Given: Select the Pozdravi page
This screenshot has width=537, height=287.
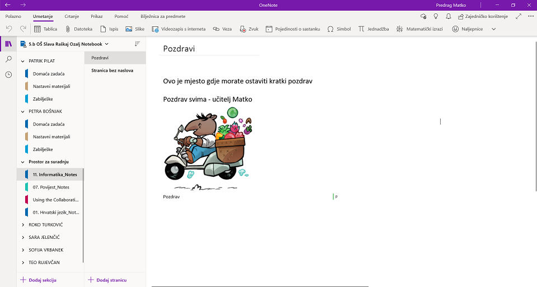Looking at the screenshot, I should (x=115, y=58).
